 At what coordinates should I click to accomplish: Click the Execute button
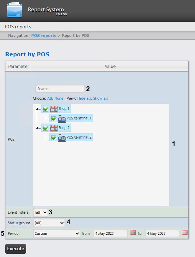(16, 249)
